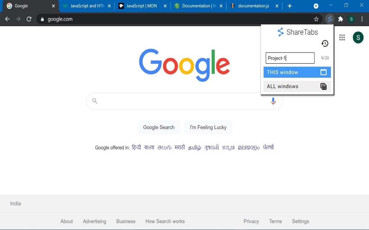The height and width of the screenshot is (230, 369).
Task: Open the Terms footer link
Action: pyautogui.click(x=276, y=221)
